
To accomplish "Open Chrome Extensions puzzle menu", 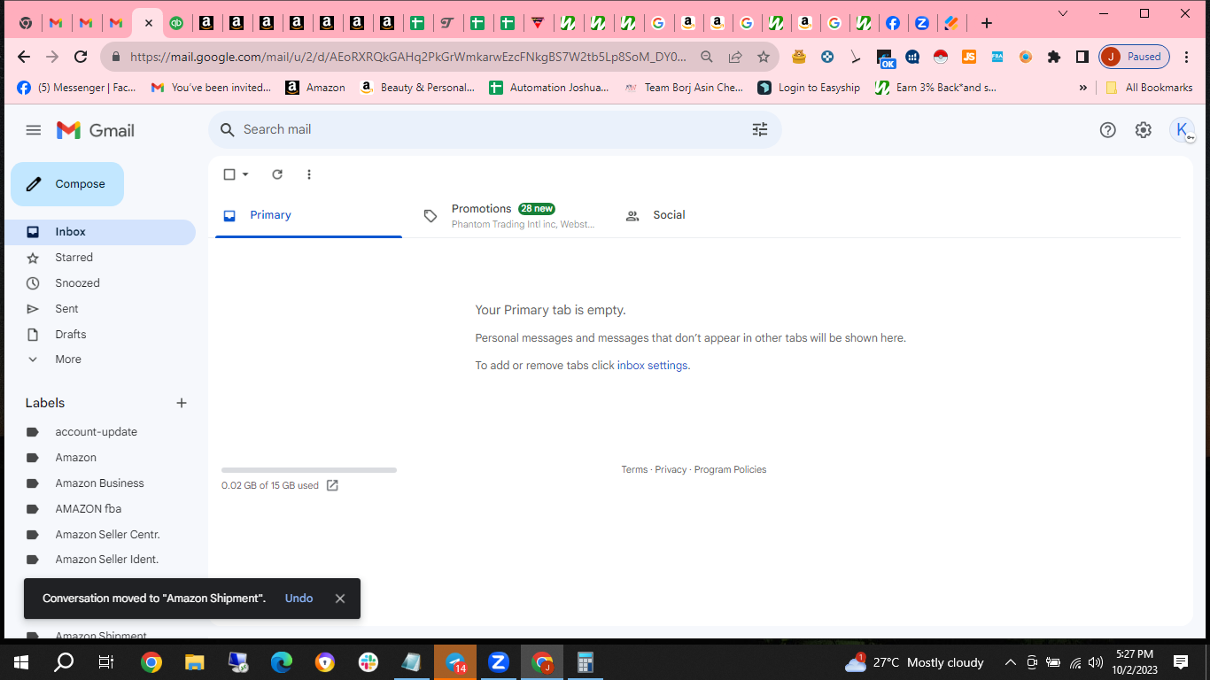I will tap(1053, 57).
